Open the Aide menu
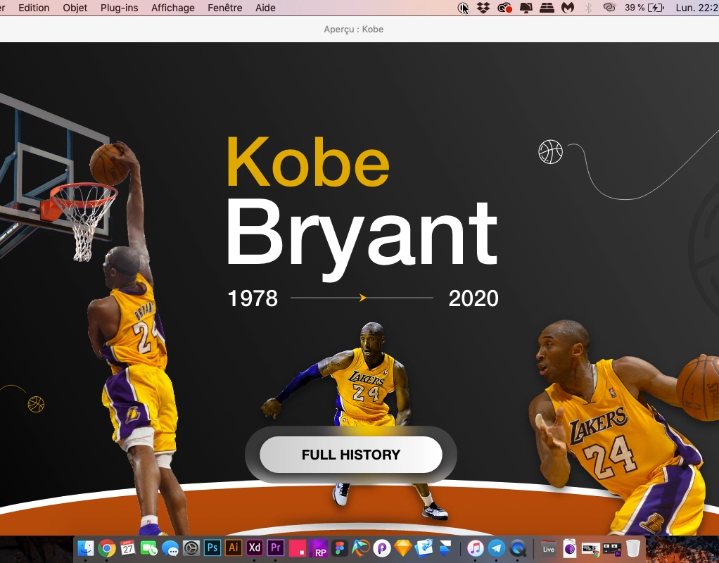The image size is (719, 563). coord(265,8)
